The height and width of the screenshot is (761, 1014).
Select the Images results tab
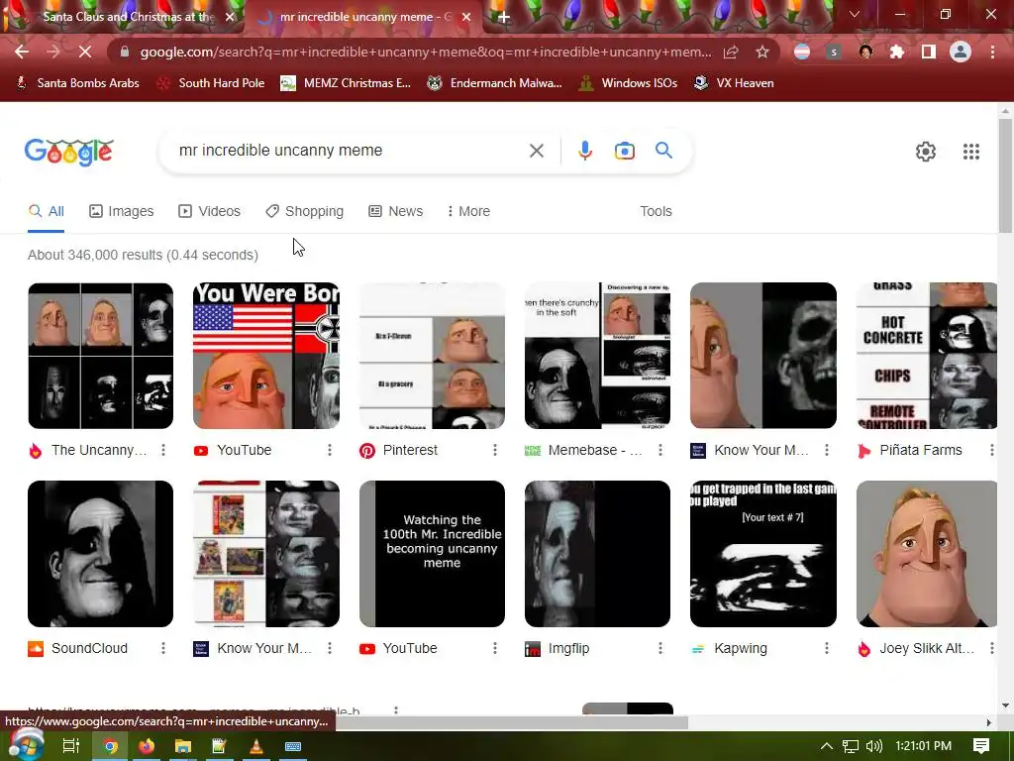[122, 211]
